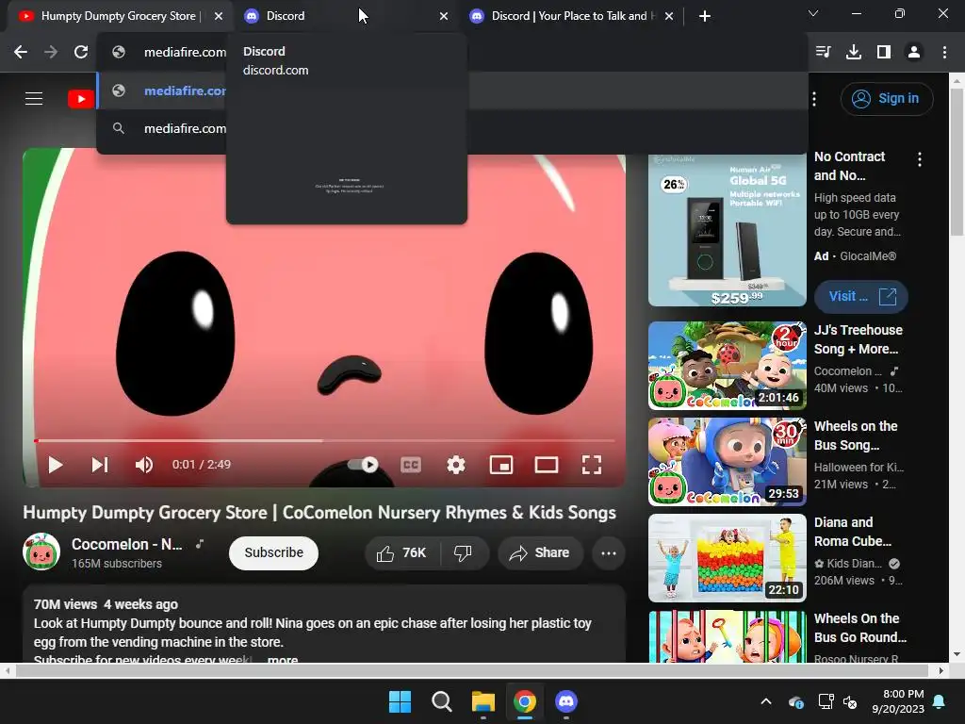The width and height of the screenshot is (965, 724).
Task: Click the horizontal scrollbar right arrow
Action: (941, 670)
